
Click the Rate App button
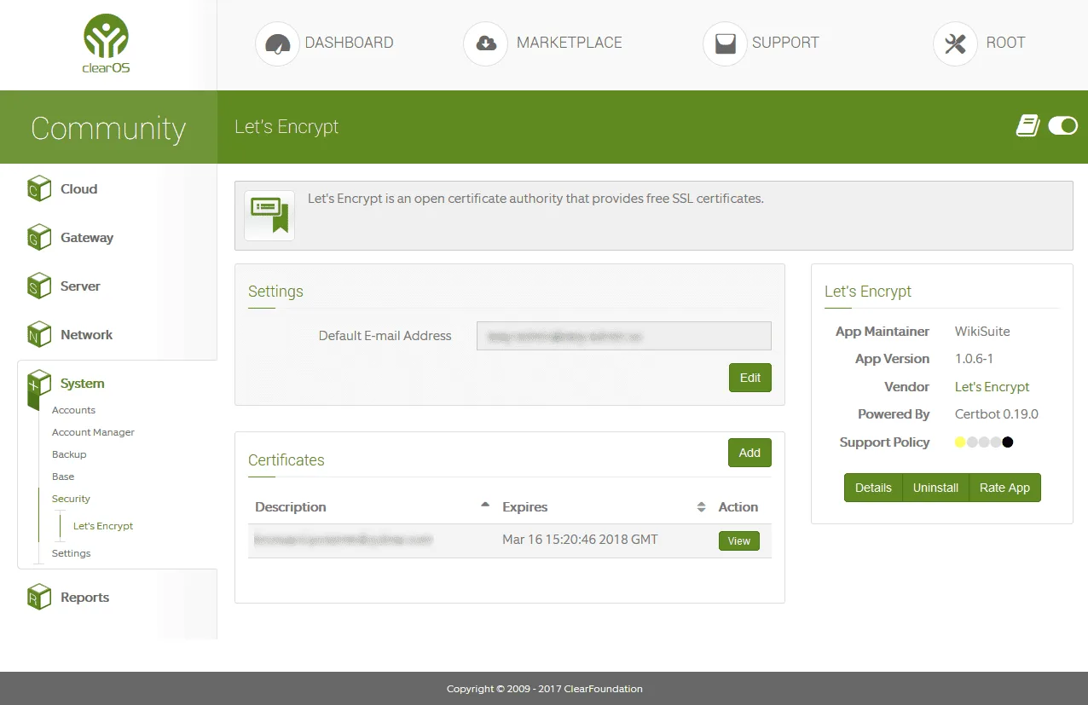click(1004, 488)
